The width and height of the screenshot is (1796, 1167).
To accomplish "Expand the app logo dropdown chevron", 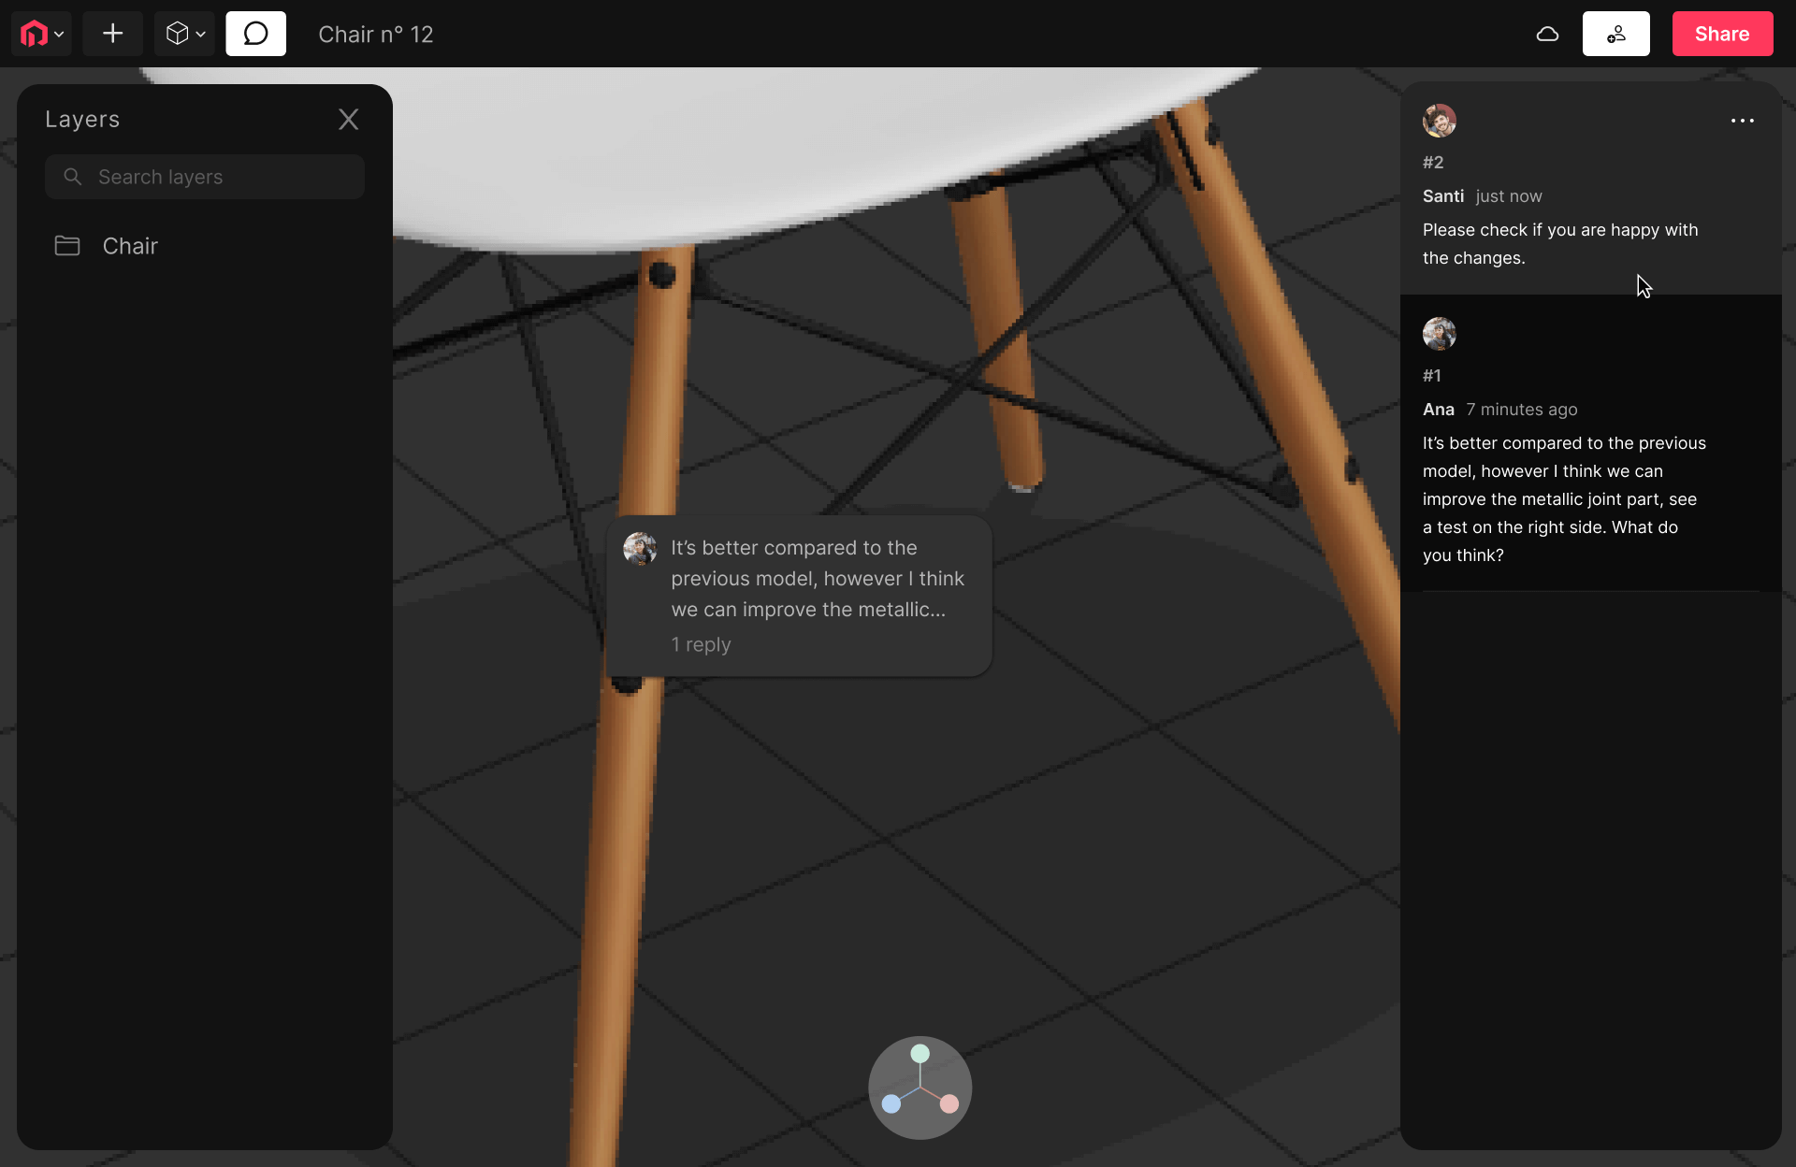I will [58, 34].
